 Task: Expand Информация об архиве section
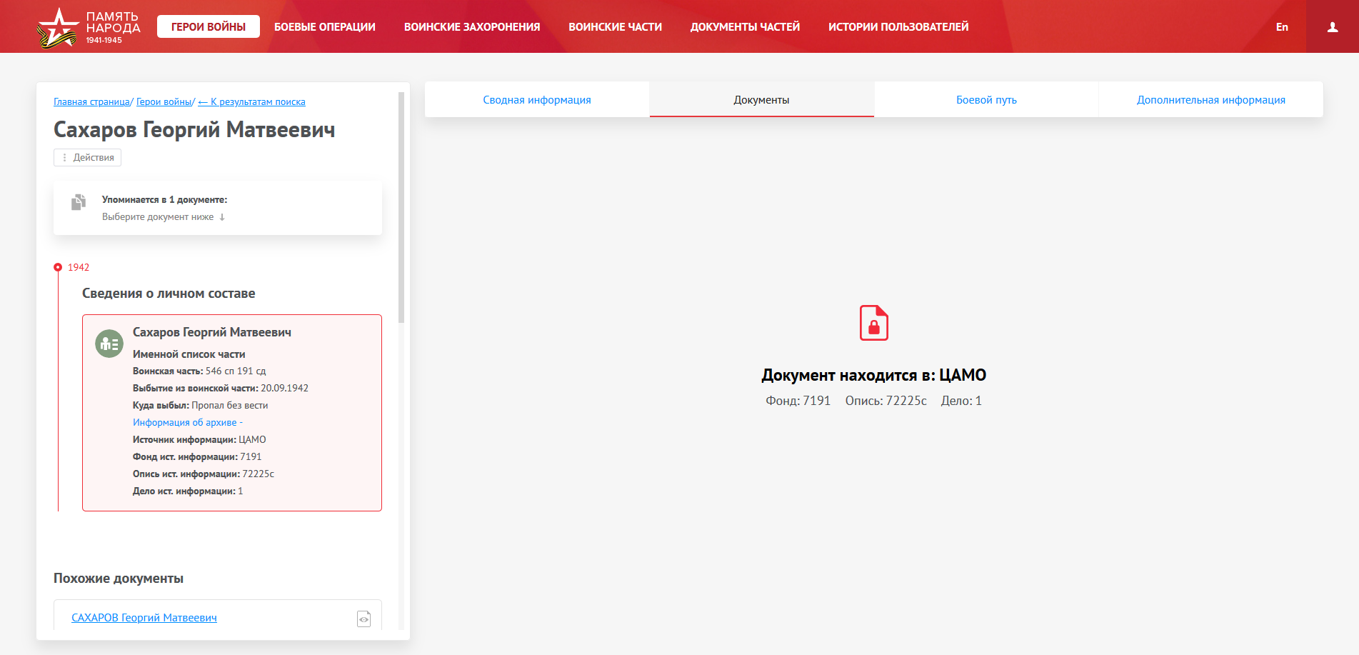(x=187, y=423)
